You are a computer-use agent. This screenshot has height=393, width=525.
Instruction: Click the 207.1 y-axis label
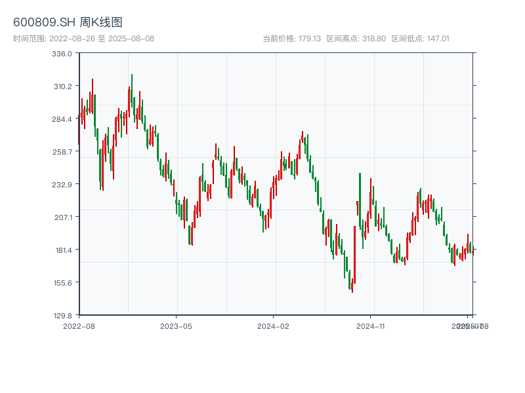click(x=63, y=217)
